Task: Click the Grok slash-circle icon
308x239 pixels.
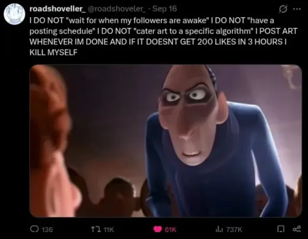Action: tap(284, 9)
